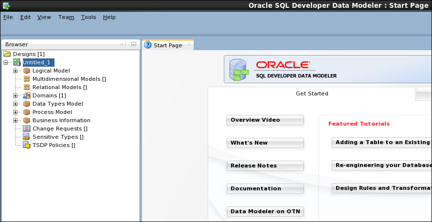Click the Domains icon in tree
Screen dimensions: 432x222
click(27, 95)
